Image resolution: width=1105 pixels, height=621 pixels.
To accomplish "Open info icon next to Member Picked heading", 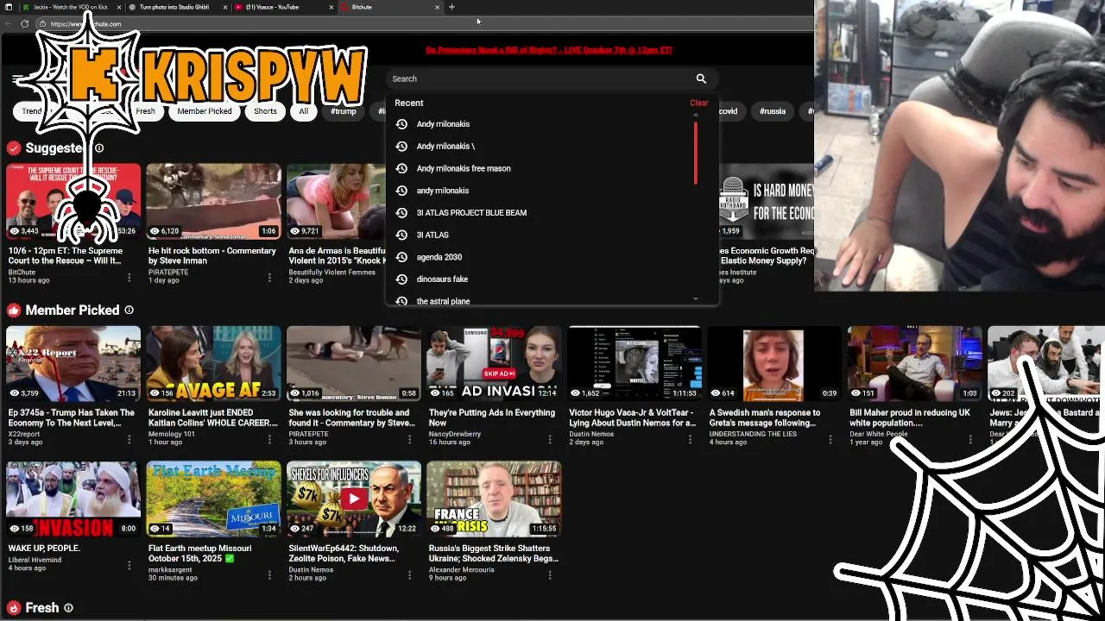I will tap(129, 310).
